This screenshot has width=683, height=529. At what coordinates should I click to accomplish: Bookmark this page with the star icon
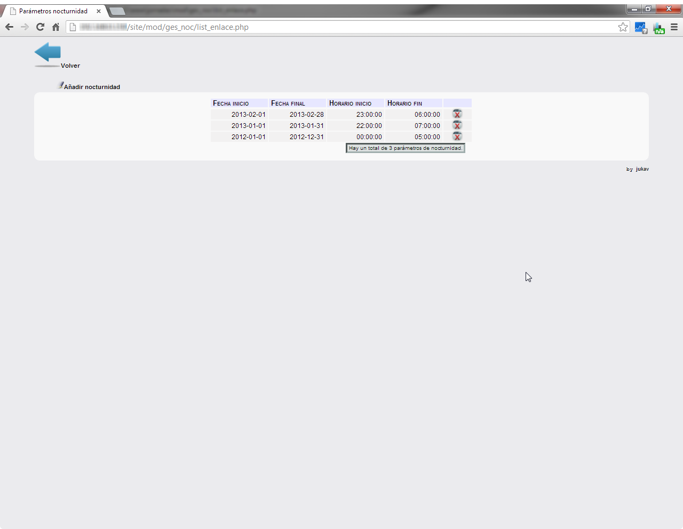pyautogui.click(x=623, y=27)
